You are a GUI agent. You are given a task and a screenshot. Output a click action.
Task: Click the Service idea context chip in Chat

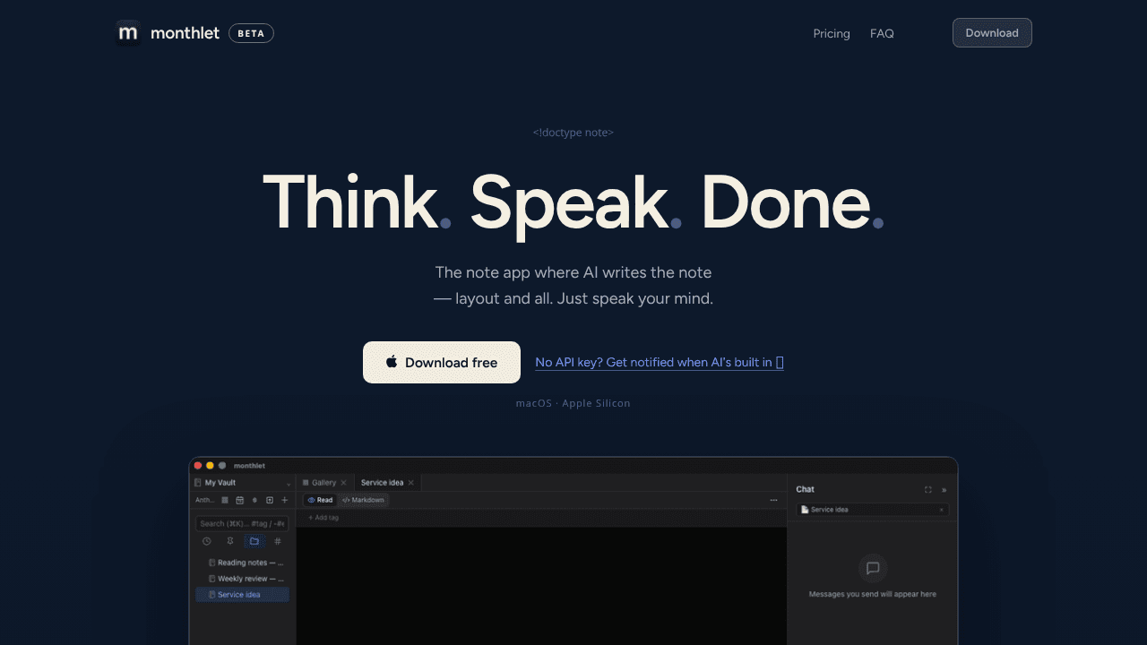pos(872,510)
